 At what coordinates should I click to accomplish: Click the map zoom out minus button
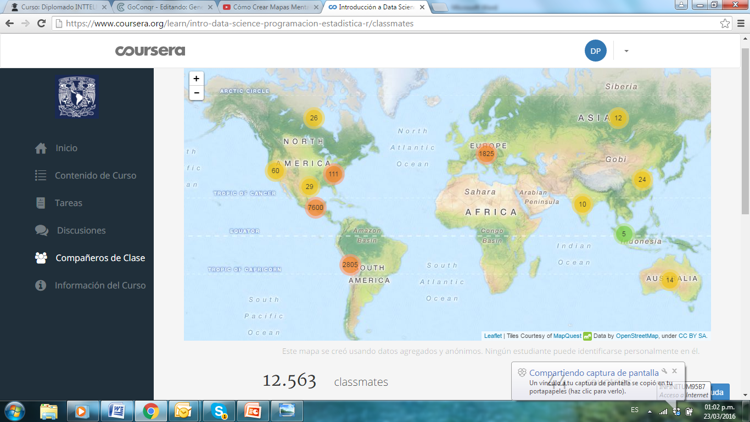click(x=196, y=93)
